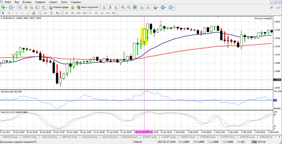This screenshot has height=144, width=282.
Task: Select the M1 timeframe button
Action: tap(67, 13)
